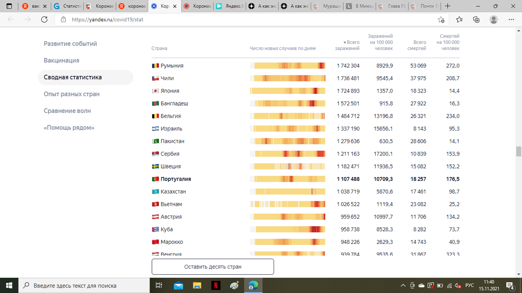Switch input language РУС indicator
522x293 pixels.
(469, 286)
